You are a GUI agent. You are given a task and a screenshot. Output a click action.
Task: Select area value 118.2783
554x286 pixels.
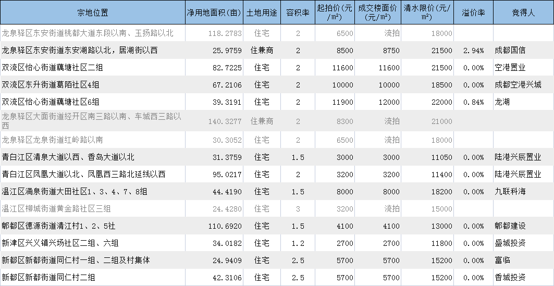coord(214,33)
